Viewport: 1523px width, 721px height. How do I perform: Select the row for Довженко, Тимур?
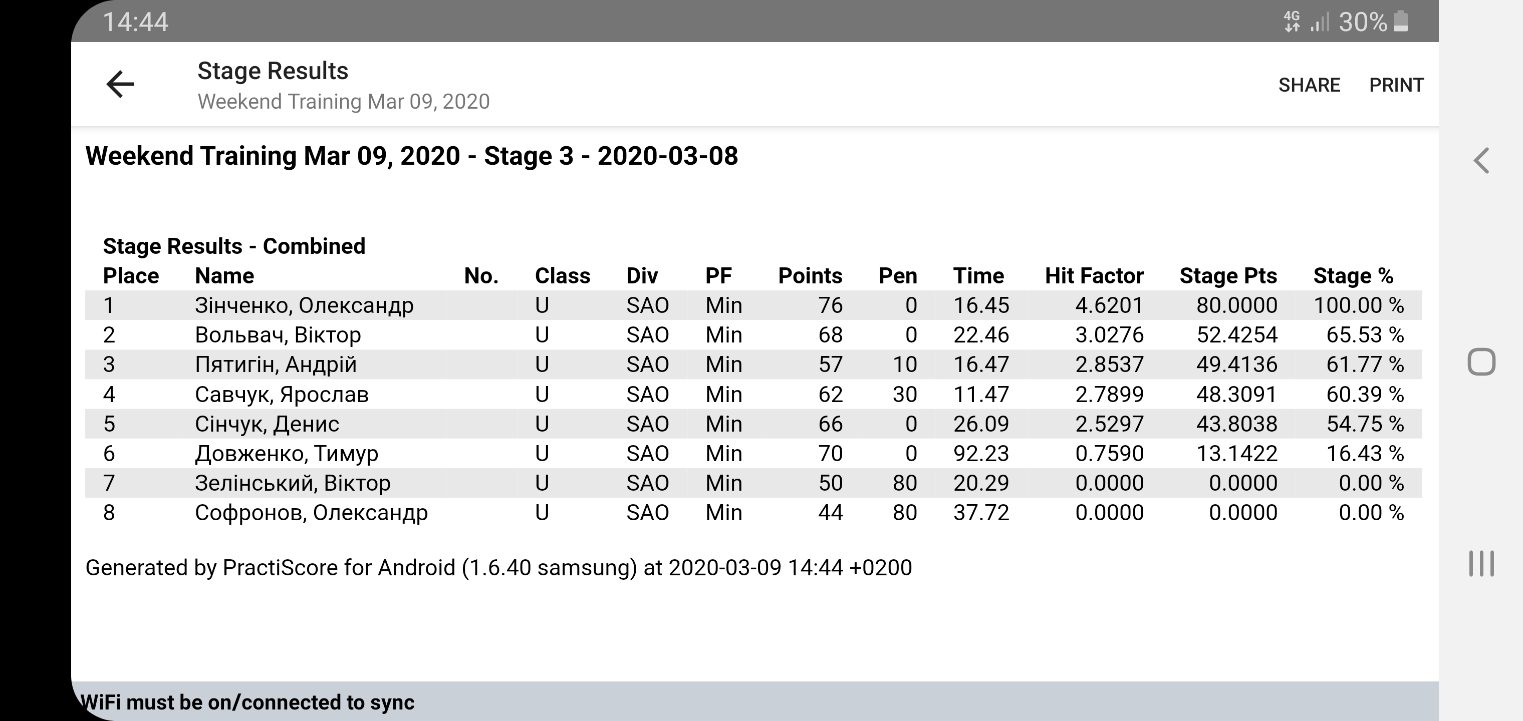pyautogui.click(x=286, y=453)
